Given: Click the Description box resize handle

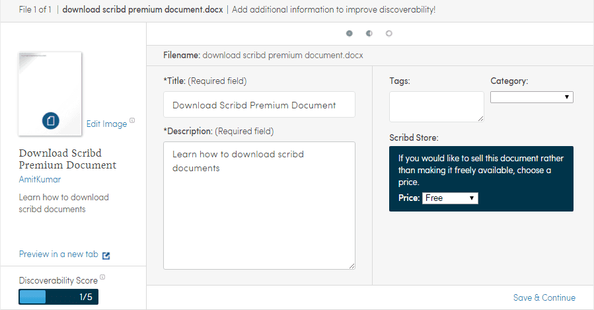Looking at the screenshot, I should (x=352, y=266).
